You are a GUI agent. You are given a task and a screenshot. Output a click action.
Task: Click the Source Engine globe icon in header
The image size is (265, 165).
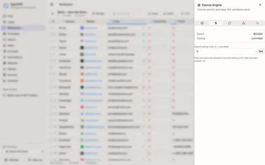(199, 5)
